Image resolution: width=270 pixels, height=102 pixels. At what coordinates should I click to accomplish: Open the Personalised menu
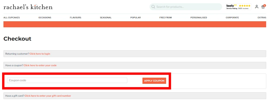(x=199, y=18)
